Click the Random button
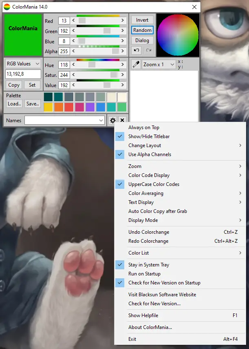This screenshot has height=349, width=249. (x=142, y=30)
